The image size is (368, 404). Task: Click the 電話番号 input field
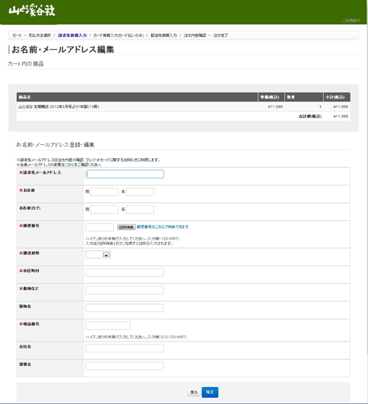point(107,326)
